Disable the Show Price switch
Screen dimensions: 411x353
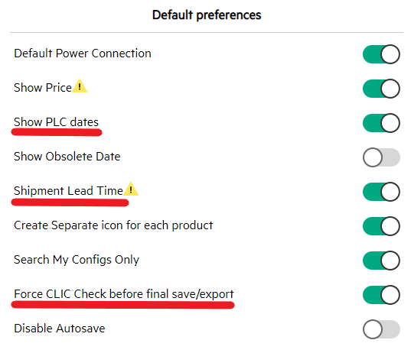(381, 89)
